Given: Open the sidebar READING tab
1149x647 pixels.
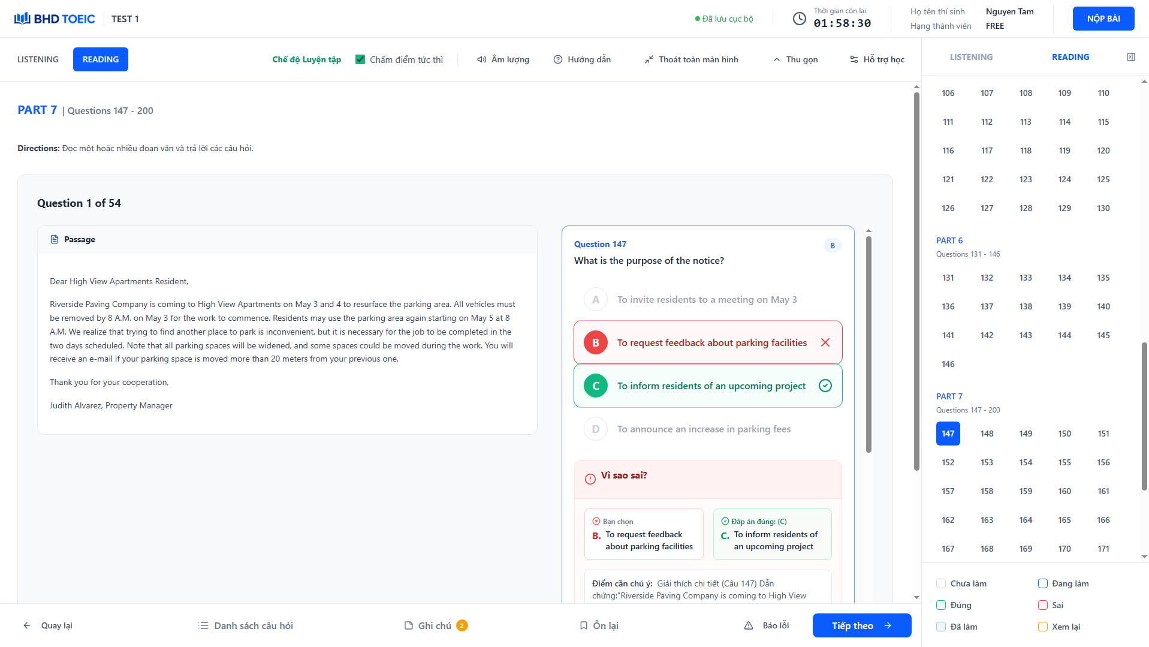Looking at the screenshot, I should pyautogui.click(x=1070, y=57).
